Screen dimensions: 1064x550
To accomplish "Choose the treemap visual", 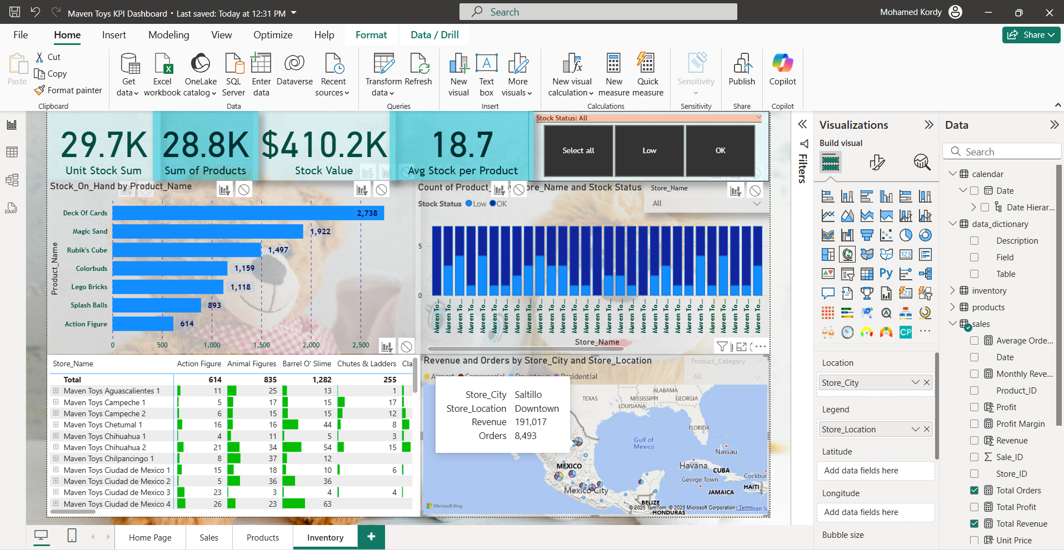I will (828, 255).
